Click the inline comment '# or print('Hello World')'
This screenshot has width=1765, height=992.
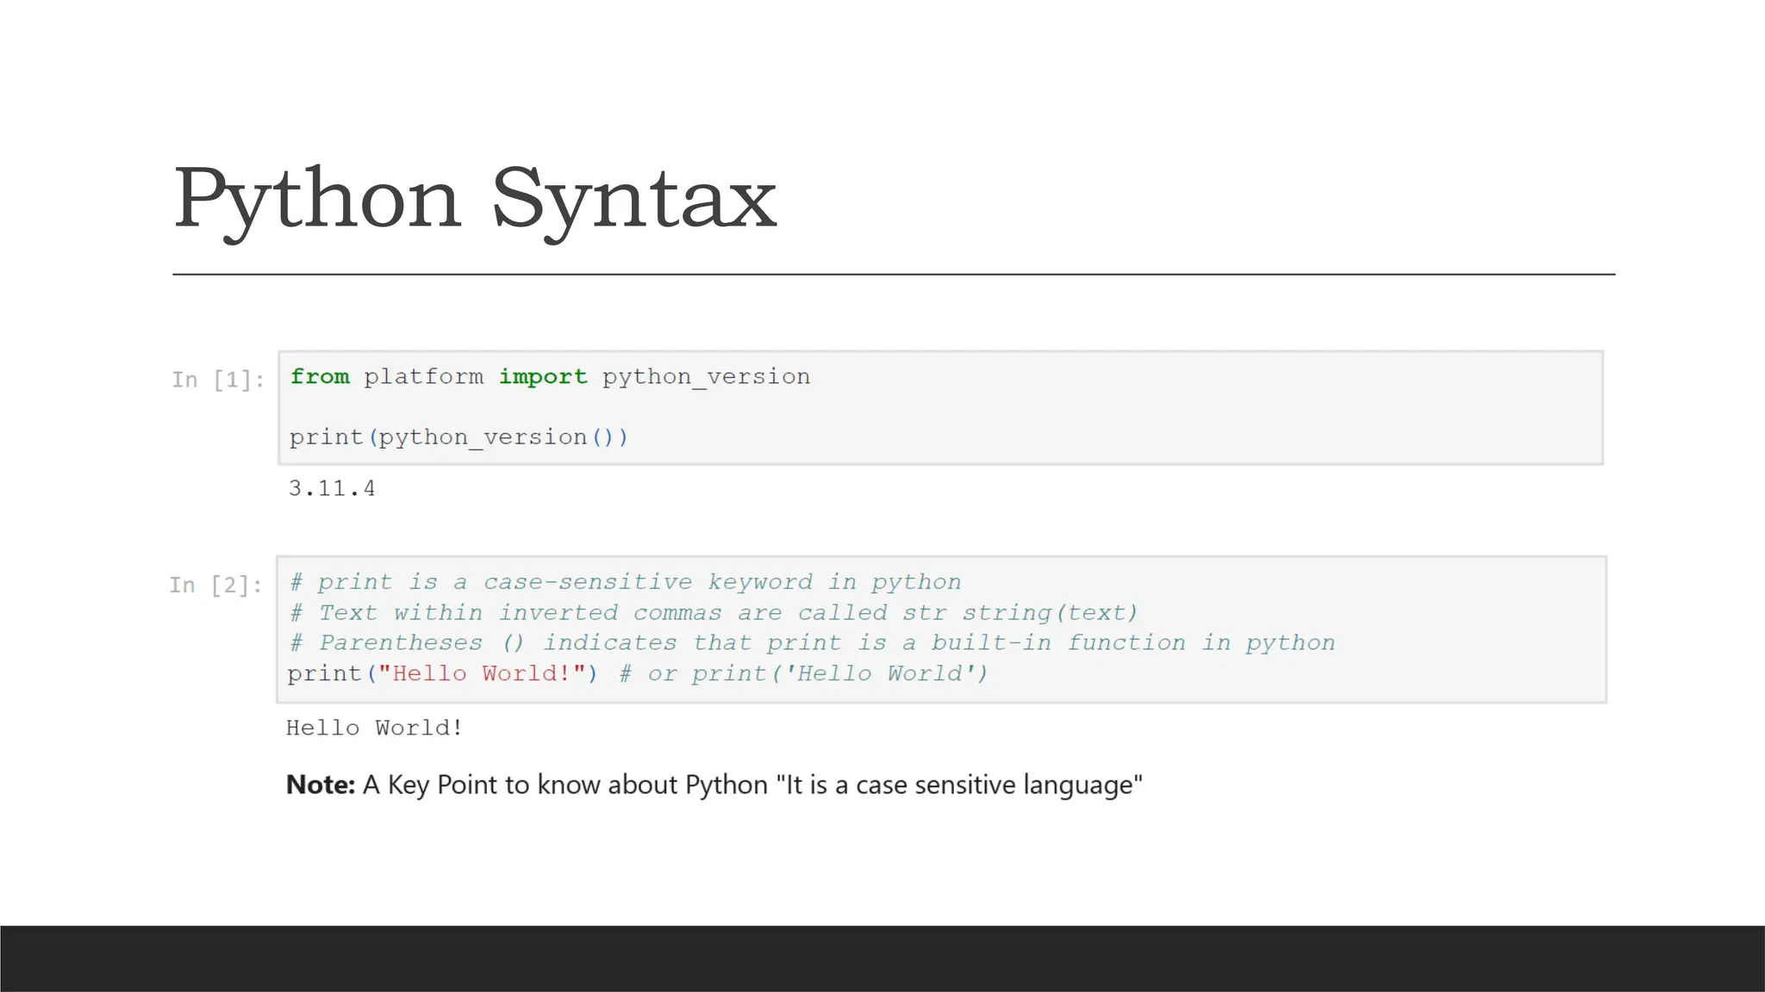pos(803,673)
